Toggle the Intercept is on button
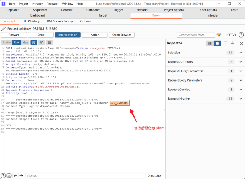The height and width of the screenshot is (179, 245). (68, 35)
